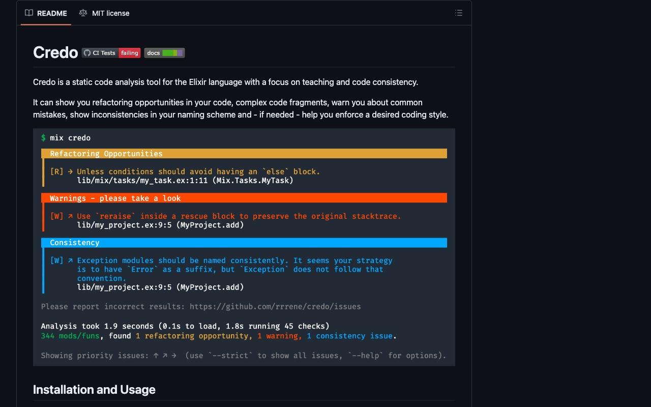
Task: Click the '$ mix credo' command line
Action: (x=66, y=138)
